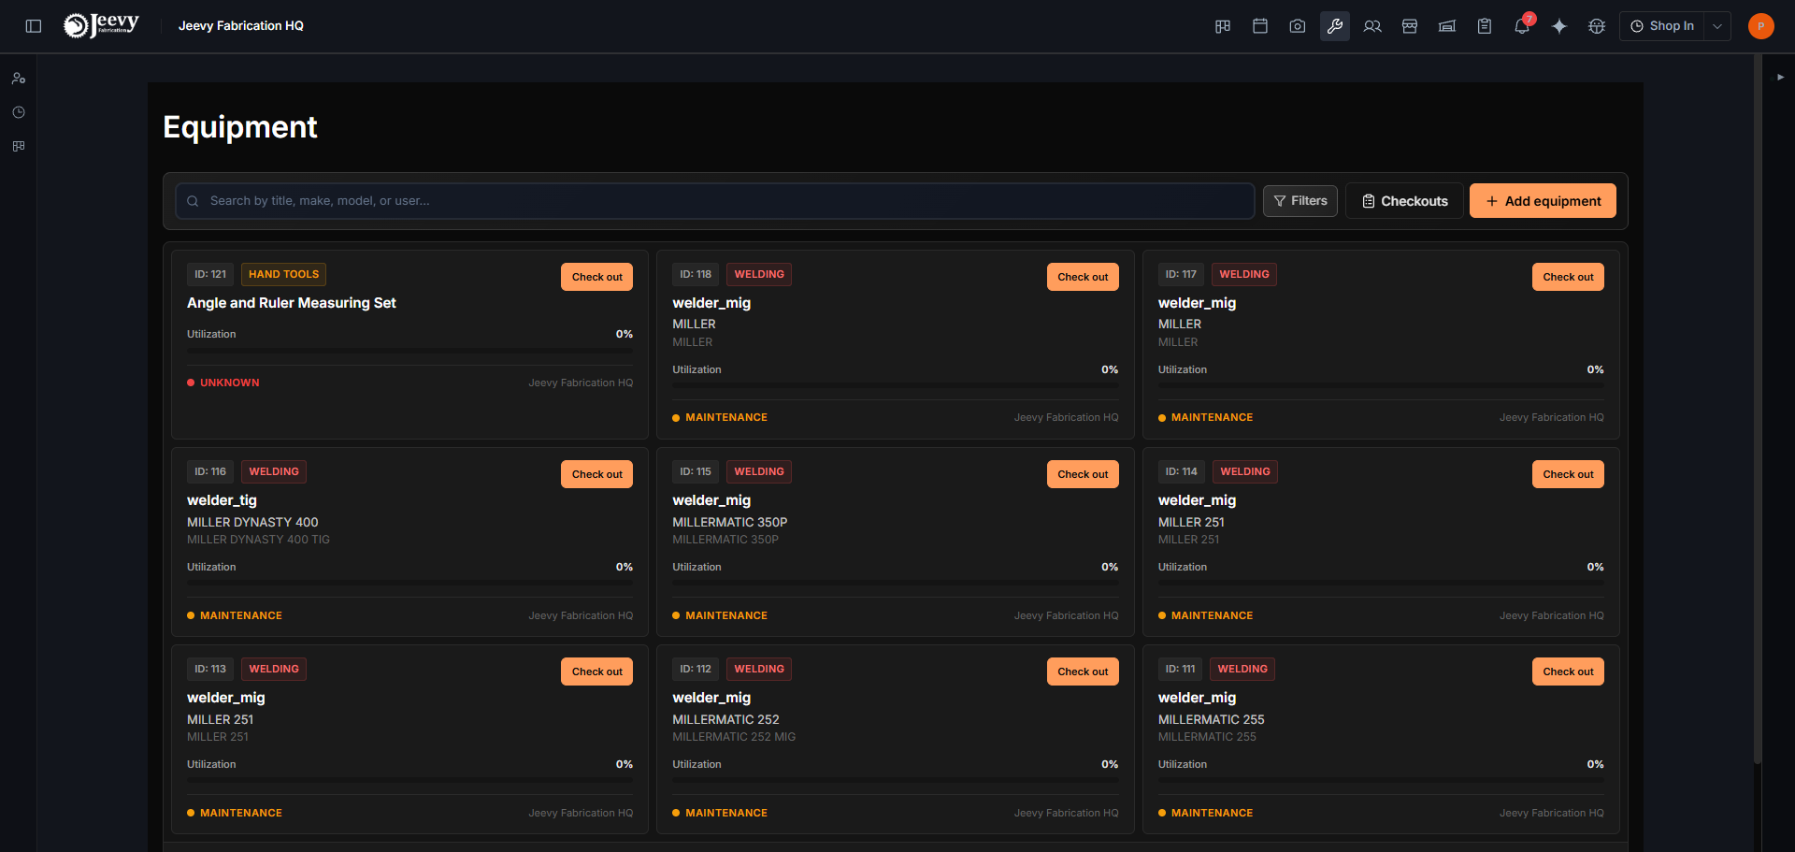Click the utilization bar on ID 117 card

[x=1381, y=386]
